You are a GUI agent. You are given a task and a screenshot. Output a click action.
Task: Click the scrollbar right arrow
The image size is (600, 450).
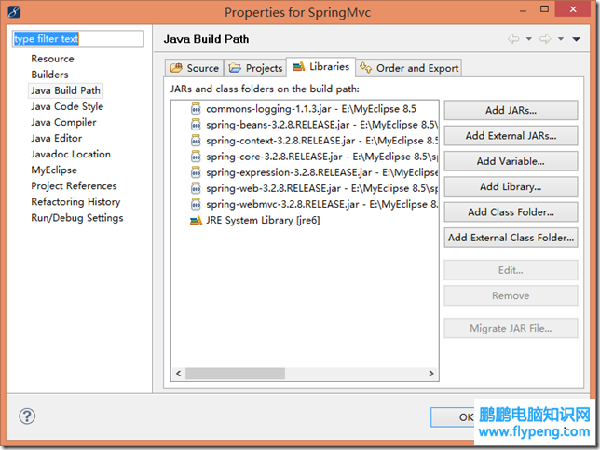click(x=431, y=373)
